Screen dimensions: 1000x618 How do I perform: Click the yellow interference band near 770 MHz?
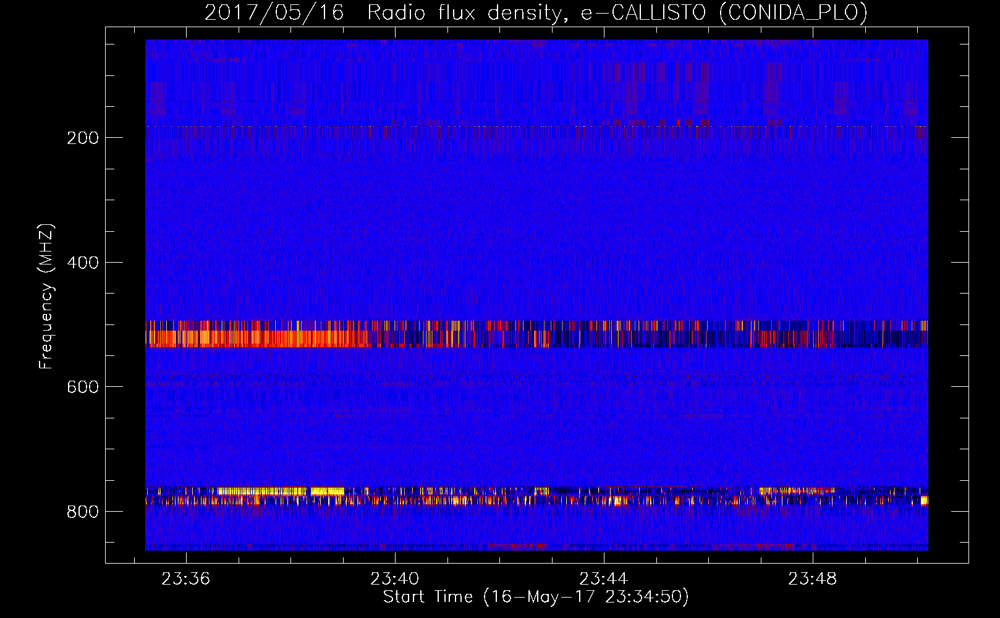click(281, 491)
